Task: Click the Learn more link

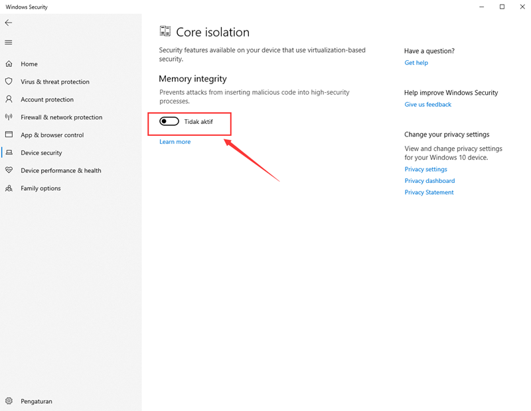Action: (175, 142)
